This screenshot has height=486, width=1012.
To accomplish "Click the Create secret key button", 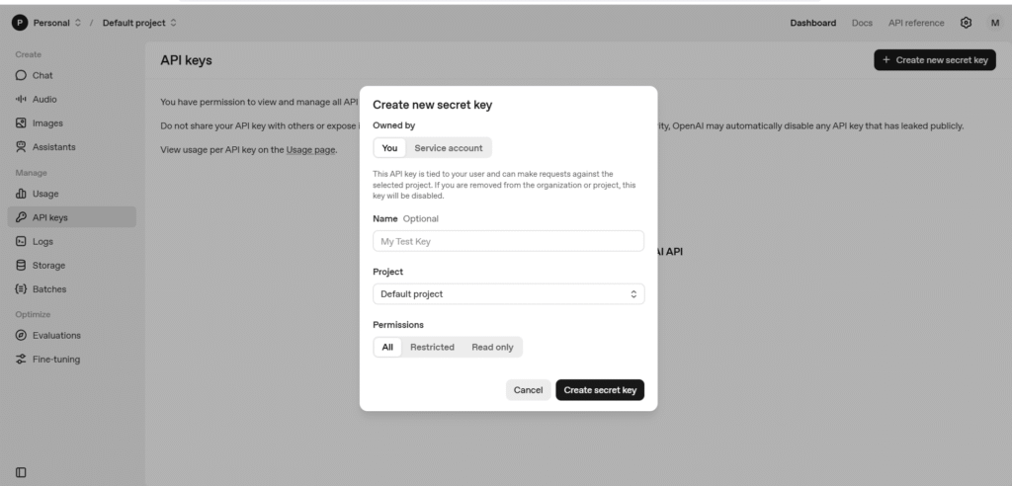I will pos(600,390).
